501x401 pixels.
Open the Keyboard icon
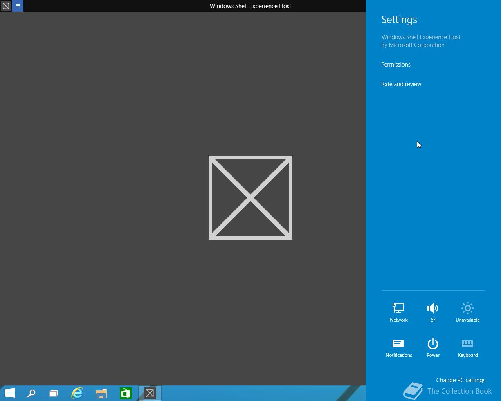click(467, 348)
